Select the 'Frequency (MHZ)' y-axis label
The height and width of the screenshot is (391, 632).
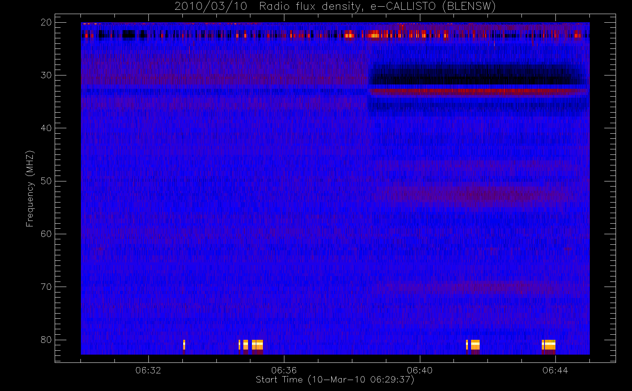(x=30, y=188)
